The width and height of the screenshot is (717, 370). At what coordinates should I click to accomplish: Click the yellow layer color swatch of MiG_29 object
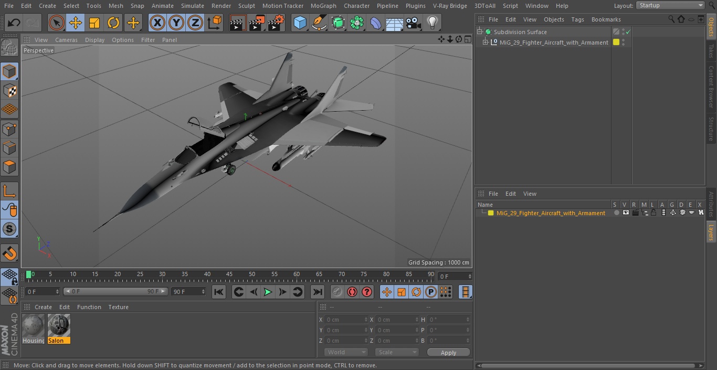616,43
